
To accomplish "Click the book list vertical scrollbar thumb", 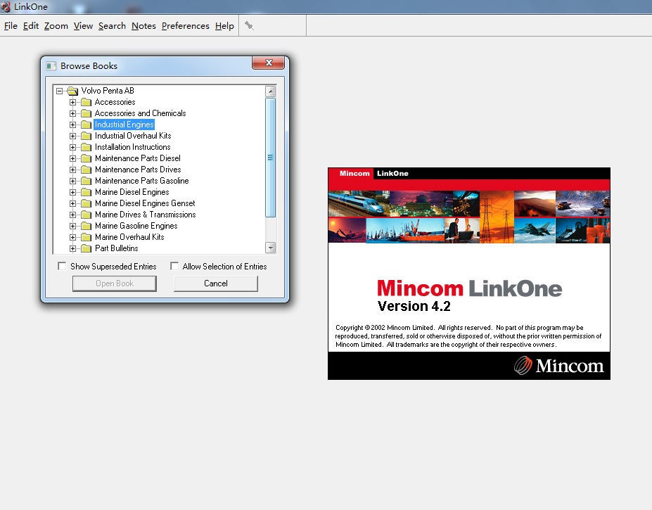I will 270,158.
